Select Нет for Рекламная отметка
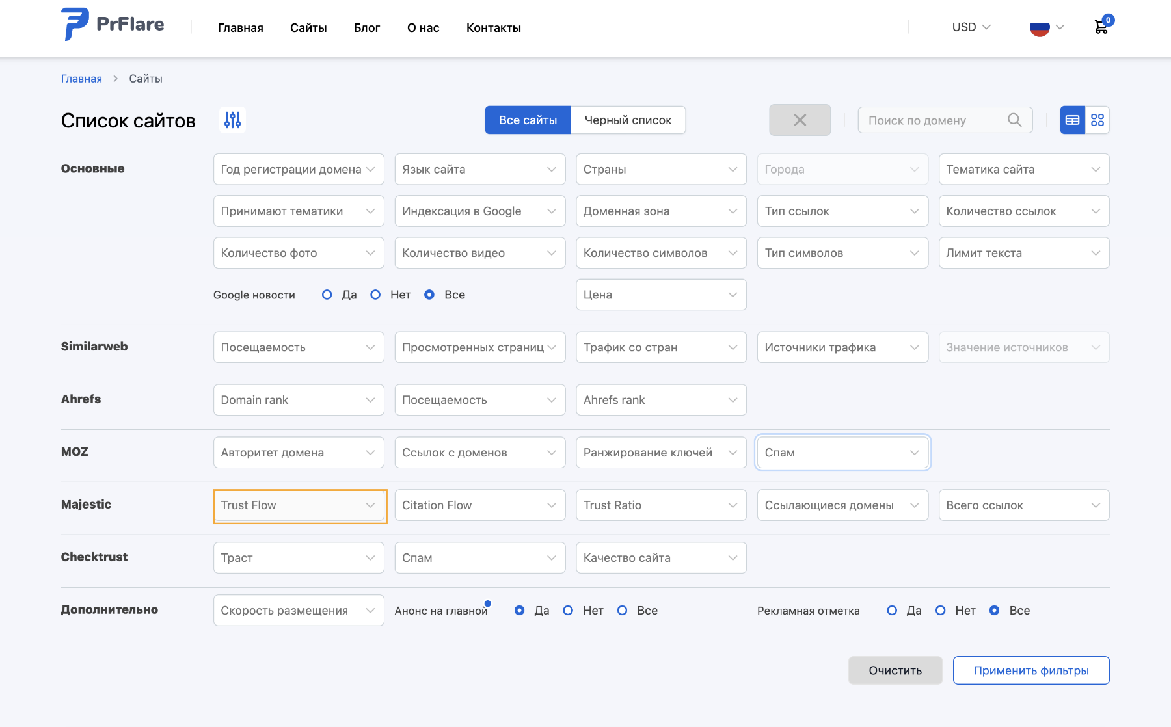Viewport: 1171px width, 727px height. (x=940, y=611)
